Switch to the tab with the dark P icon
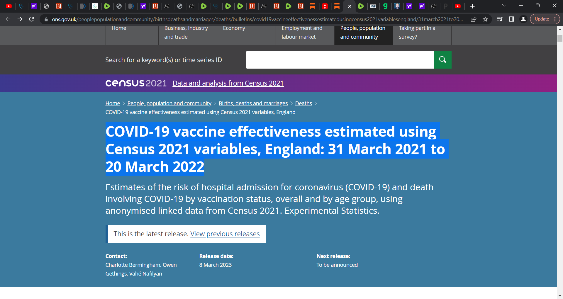The height and width of the screenshot is (299, 563). click(x=446, y=6)
